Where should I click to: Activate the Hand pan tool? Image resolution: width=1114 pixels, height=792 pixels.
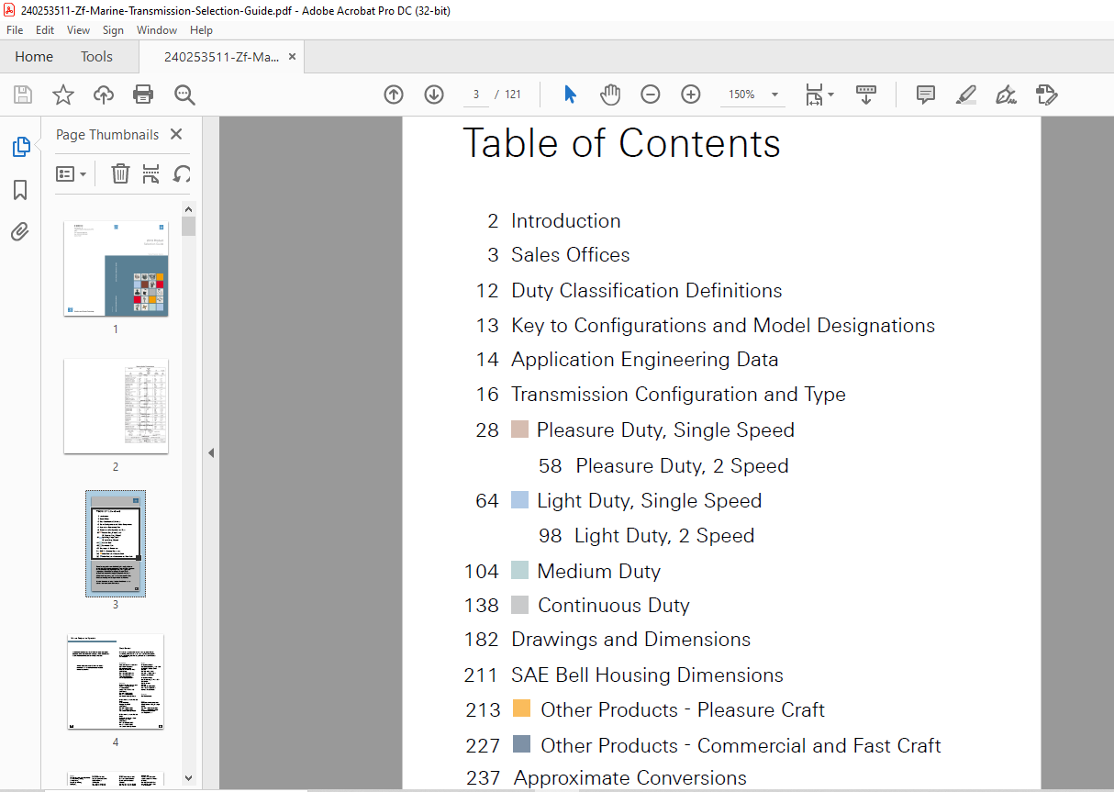pos(610,95)
